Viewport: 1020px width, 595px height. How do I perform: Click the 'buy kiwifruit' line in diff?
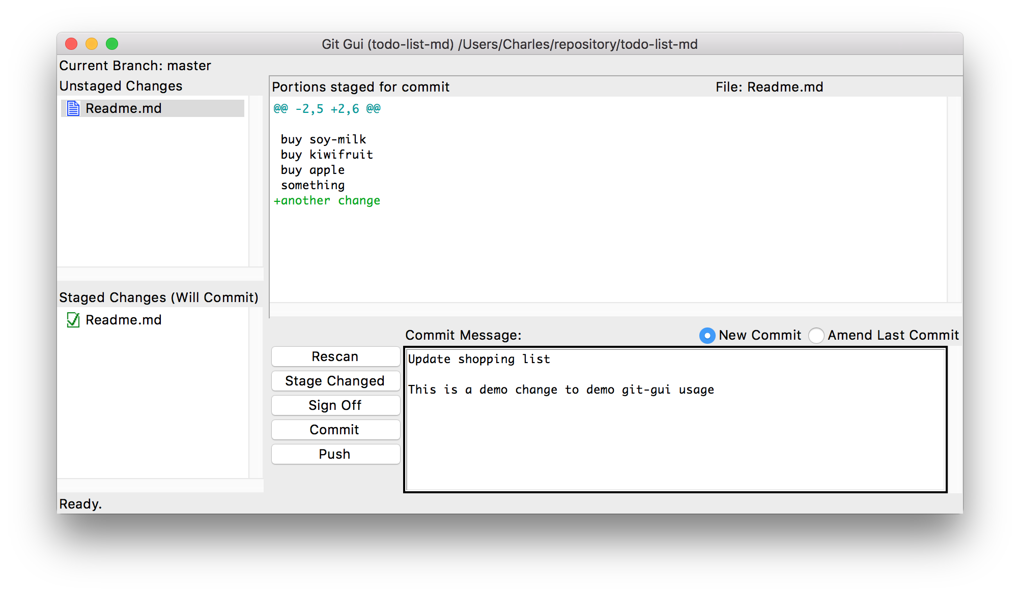[327, 155]
